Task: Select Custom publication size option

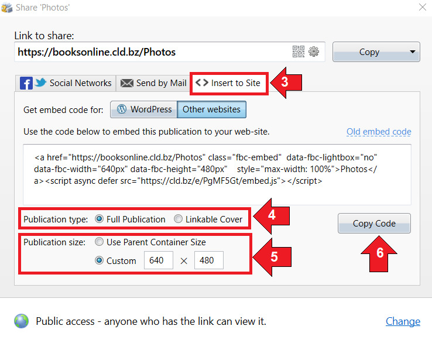Action: (99, 260)
